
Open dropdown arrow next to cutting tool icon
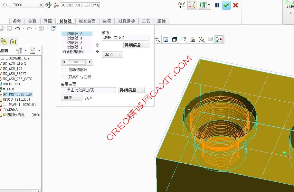[x=209, y=5]
